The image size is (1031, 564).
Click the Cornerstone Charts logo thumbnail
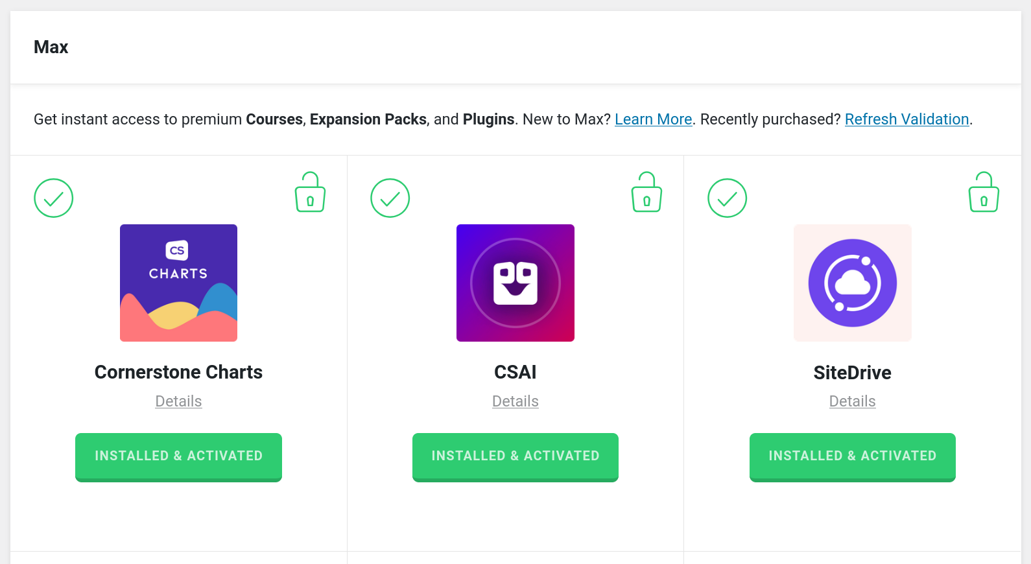[178, 283]
